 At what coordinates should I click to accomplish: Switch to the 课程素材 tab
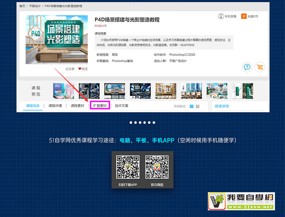click(77, 106)
